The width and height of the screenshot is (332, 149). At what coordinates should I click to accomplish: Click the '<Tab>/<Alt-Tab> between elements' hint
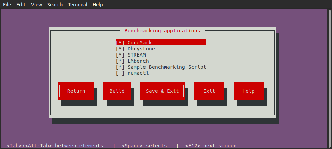click(x=55, y=146)
